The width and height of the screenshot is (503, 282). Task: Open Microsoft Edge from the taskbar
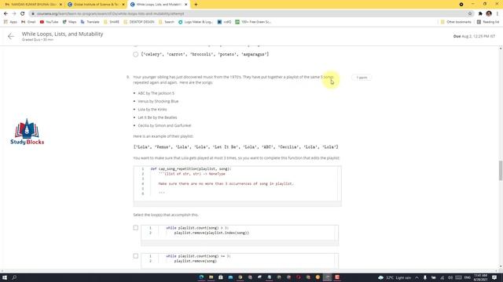201,277
